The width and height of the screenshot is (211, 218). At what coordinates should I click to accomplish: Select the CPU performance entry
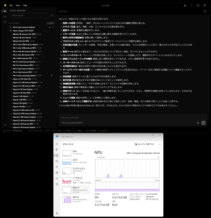pos(76,153)
